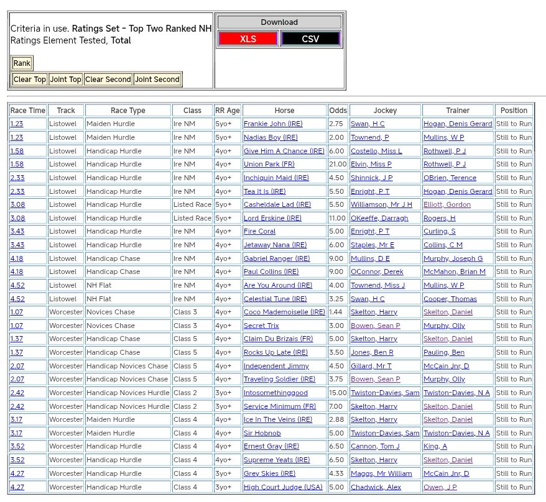Screen dimensions: 546x502
Task: Open horse Coco Mademoiselle (IRE)
Action: point(284,313)
